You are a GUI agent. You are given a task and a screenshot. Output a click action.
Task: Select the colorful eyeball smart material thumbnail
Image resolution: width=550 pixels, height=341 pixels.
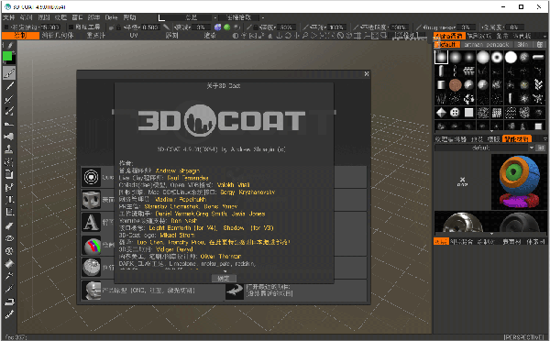click(519, 181)
